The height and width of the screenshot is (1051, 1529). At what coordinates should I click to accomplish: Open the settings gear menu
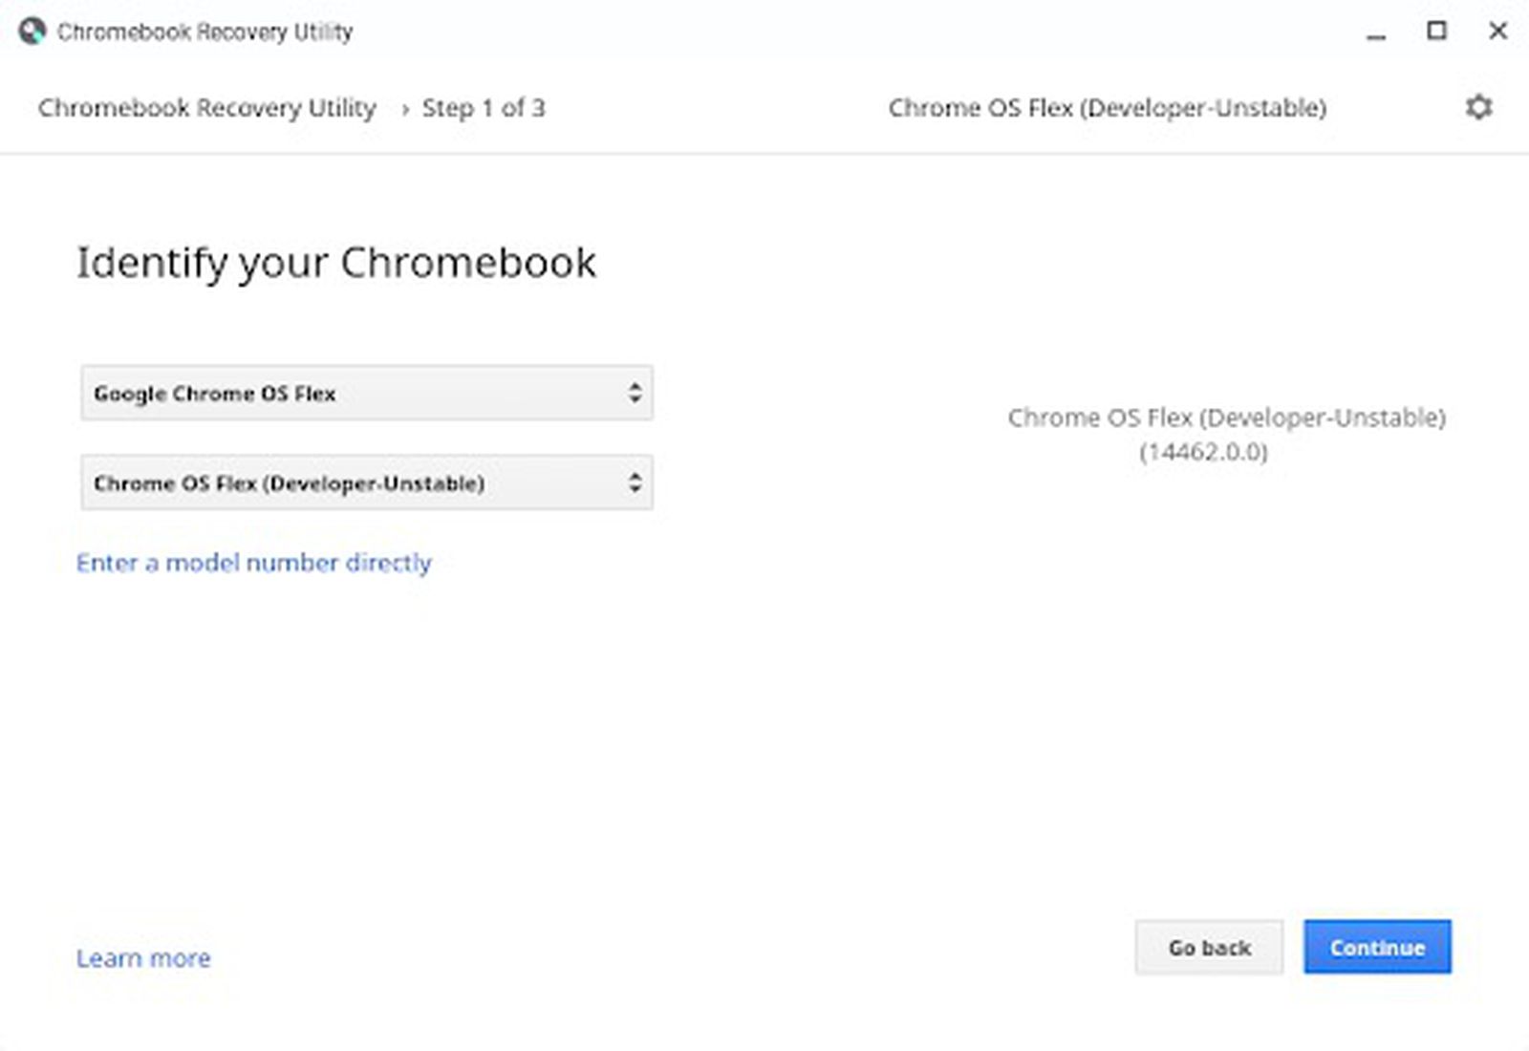[x=1477, y=105]
